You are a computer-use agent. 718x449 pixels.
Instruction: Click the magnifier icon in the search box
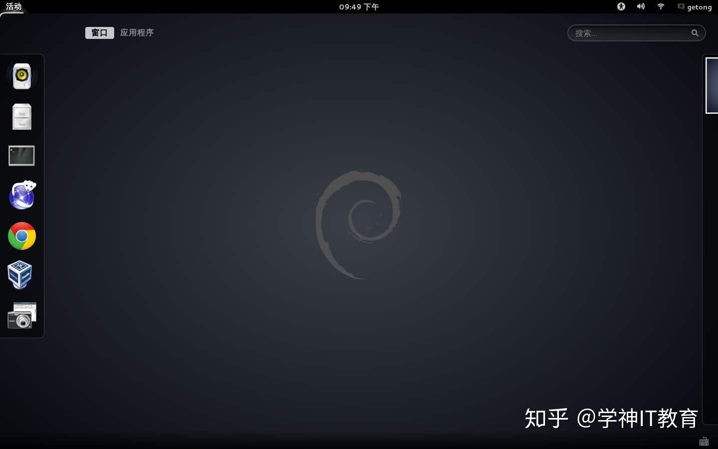(x=695, y=33)
